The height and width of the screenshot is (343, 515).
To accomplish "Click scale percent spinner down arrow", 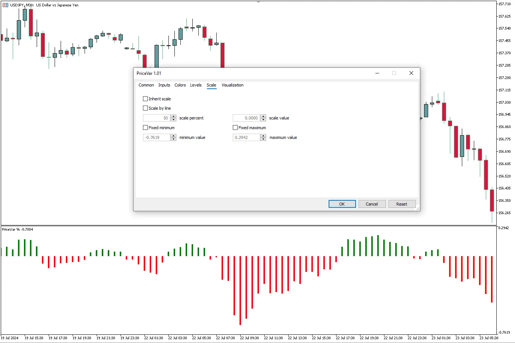I will (x=173, y=120).
